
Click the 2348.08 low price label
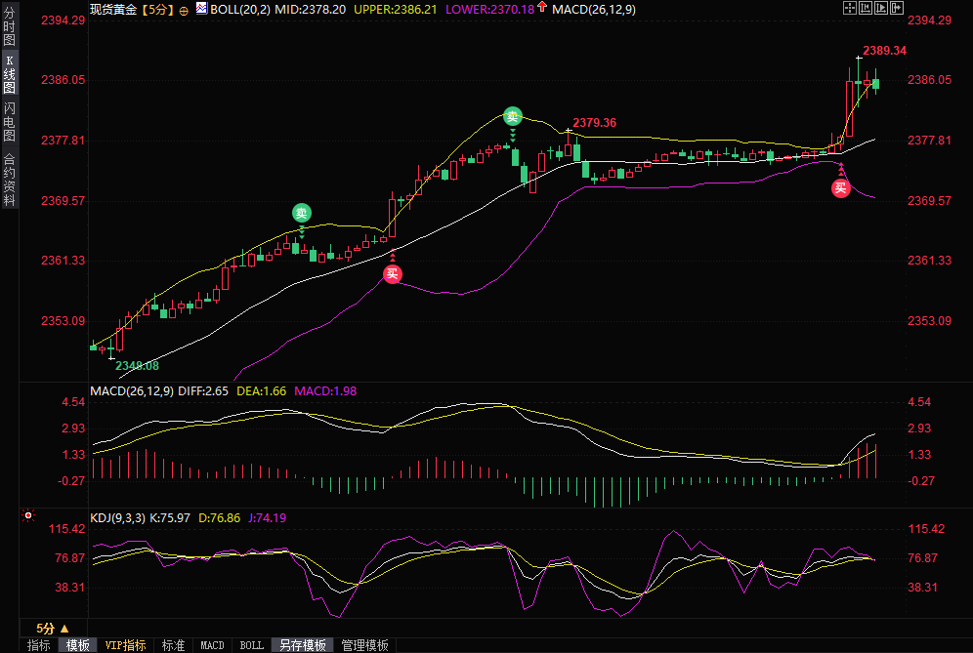(137, 366)
